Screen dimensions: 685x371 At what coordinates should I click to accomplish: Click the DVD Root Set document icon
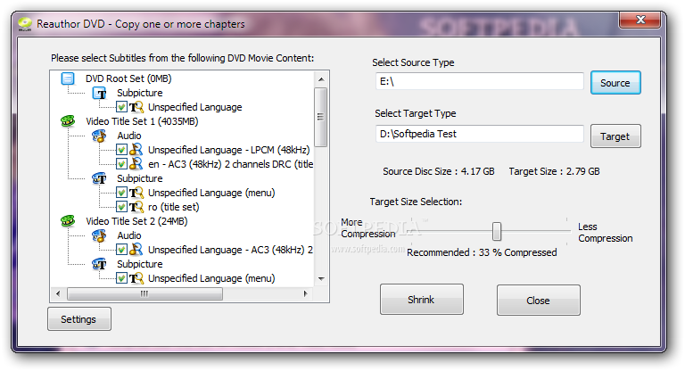[68, 78]
